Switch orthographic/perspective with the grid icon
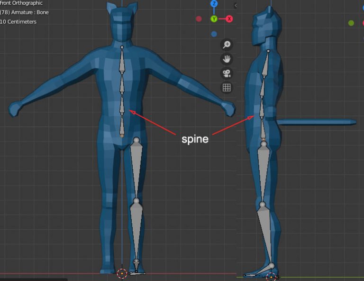364x281 pixels. [227, 88]
